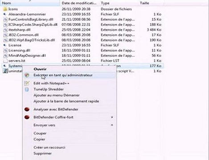Select MindMapDesigner.dll file name
The width and height of the screenshot is (209, 160).
click(27, 56)
